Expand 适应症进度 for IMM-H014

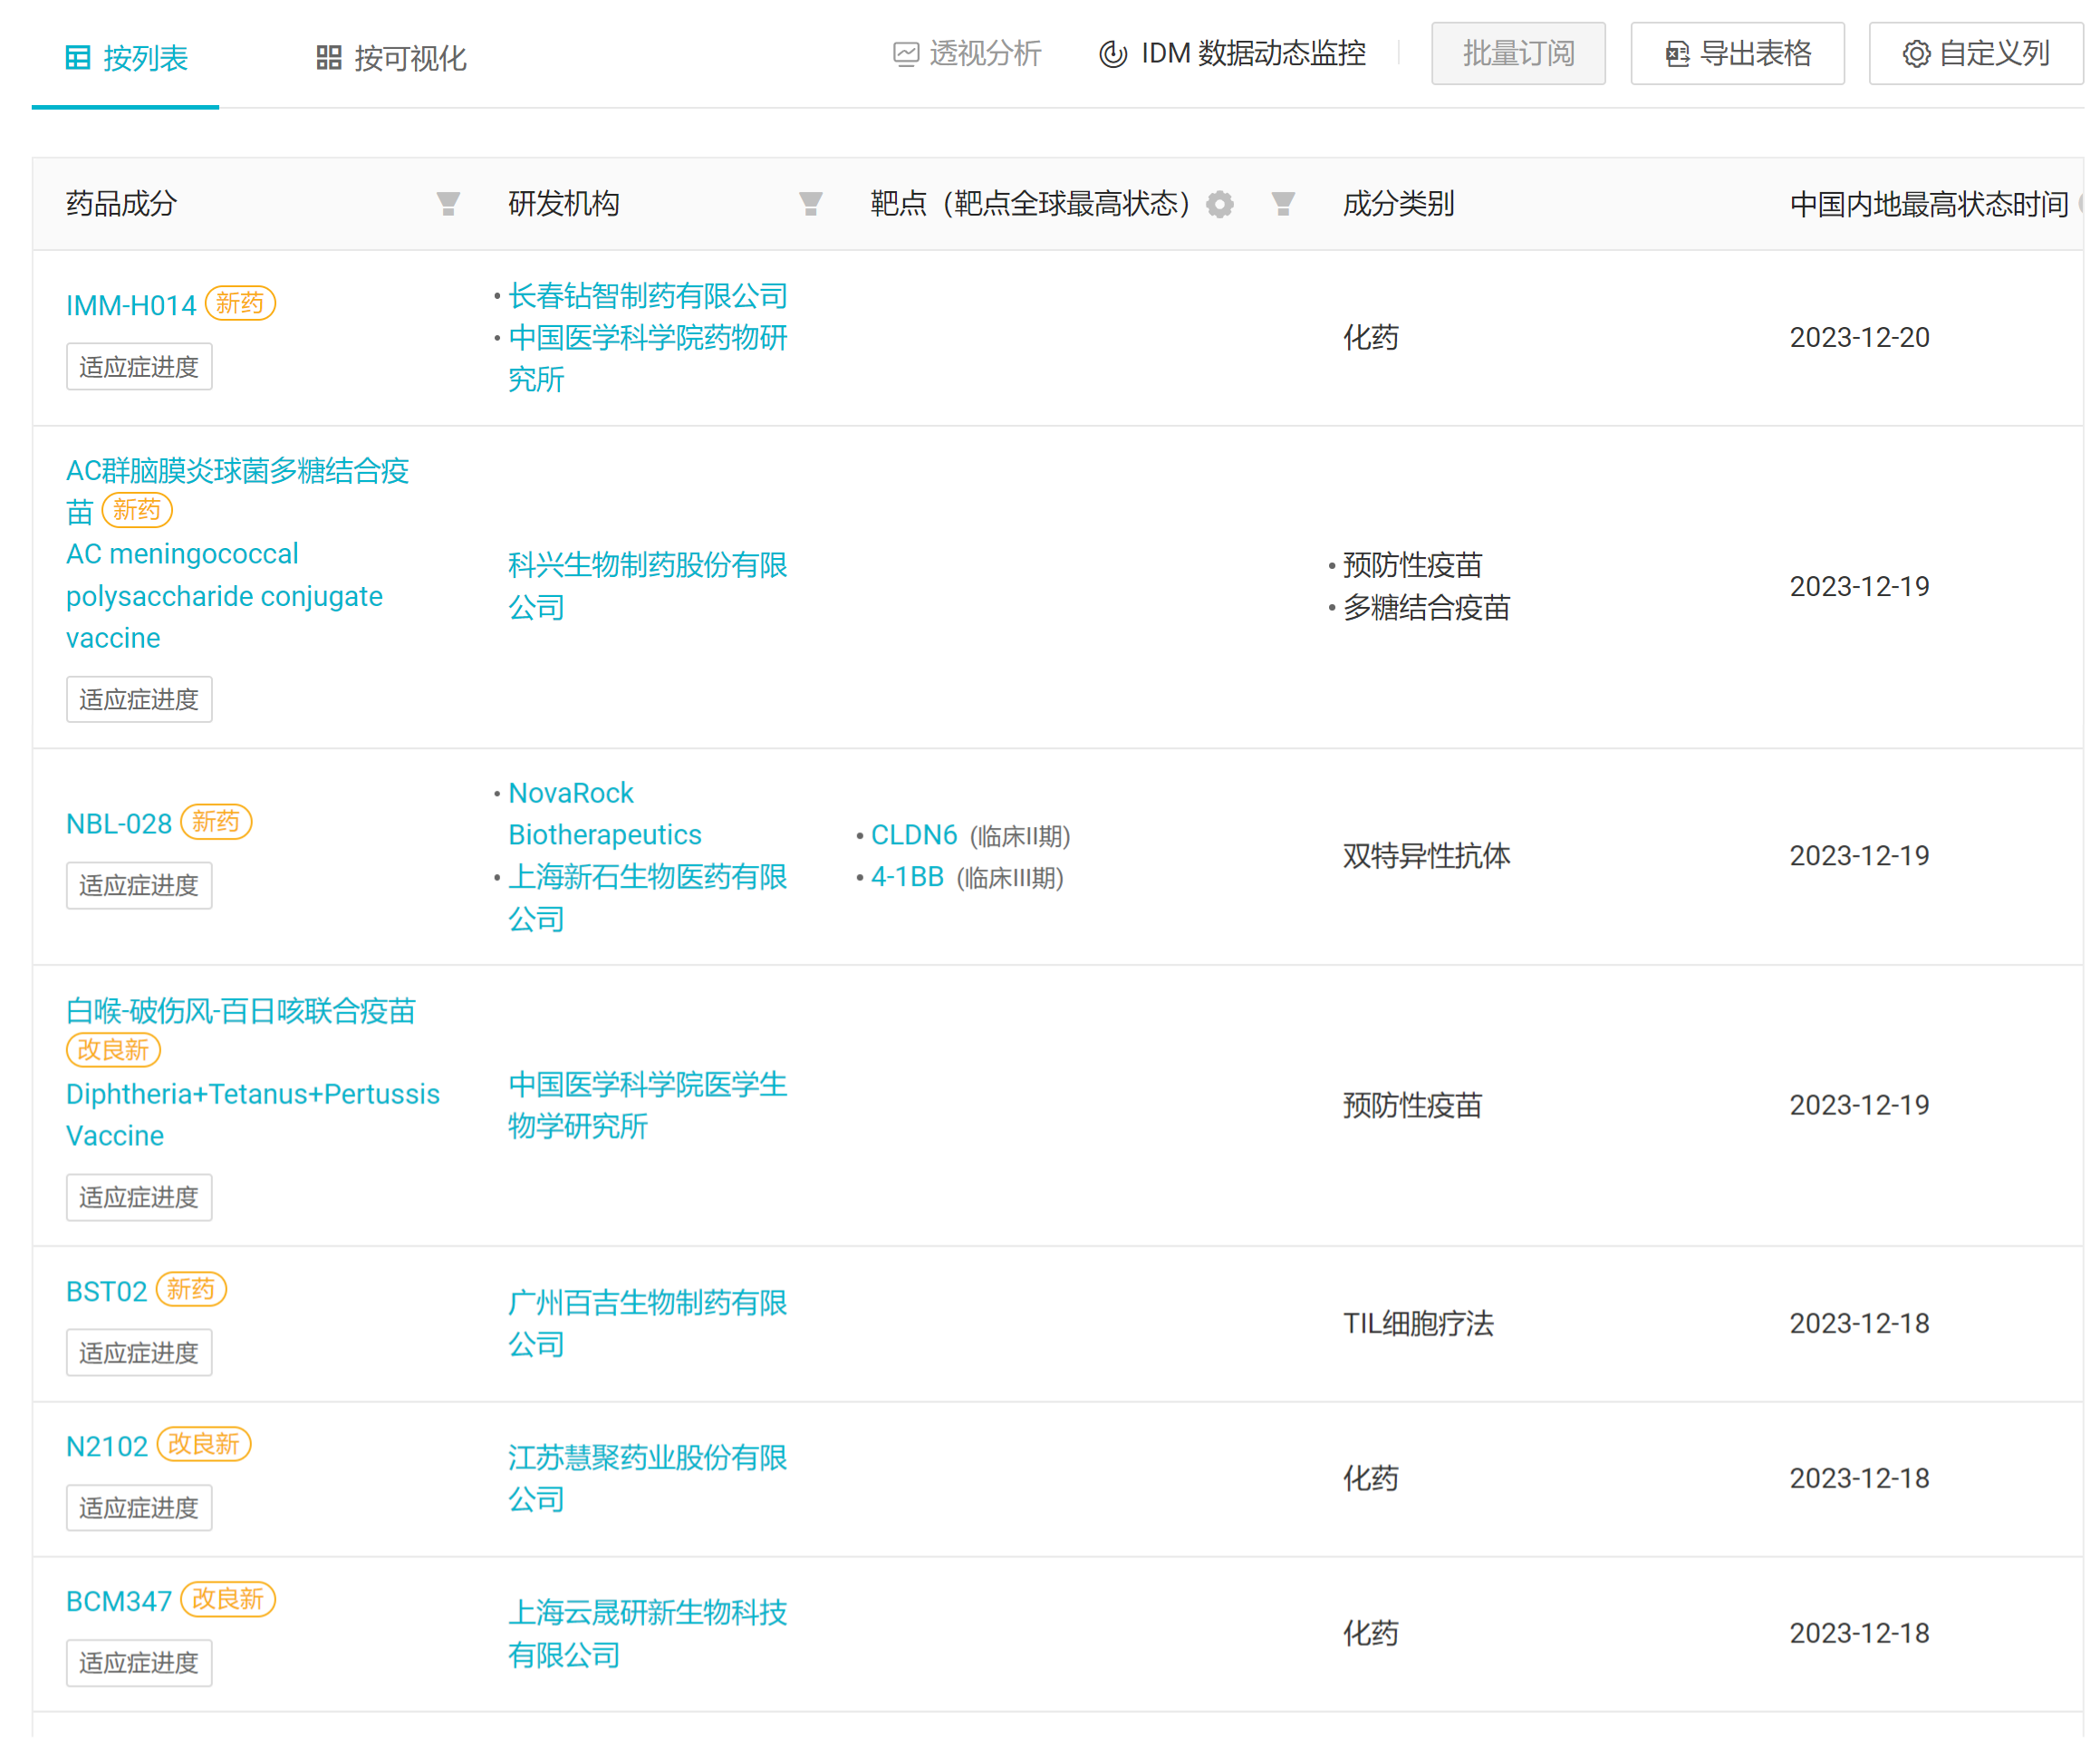pos(139,367)
